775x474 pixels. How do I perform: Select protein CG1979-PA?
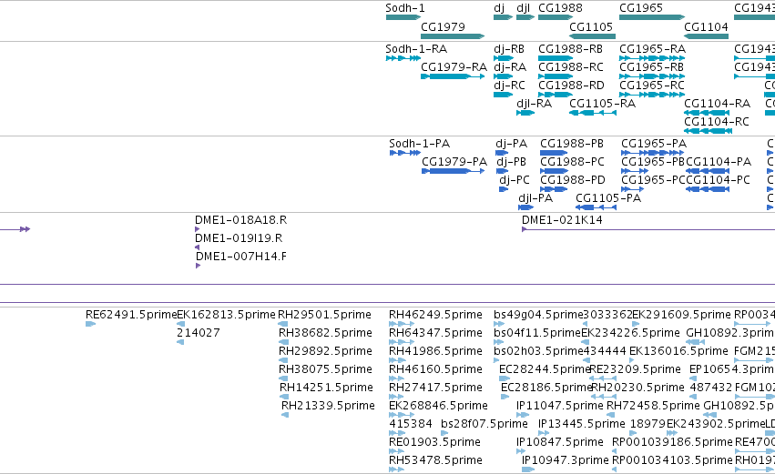[x=454, y=171]
